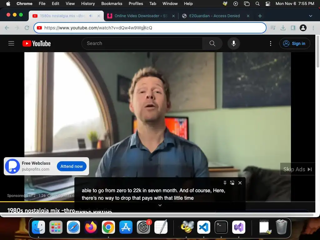Viewport: 320px width, 240px height.
Task: Switch to Online Video Downloader tab
Action: coord(141,16)
